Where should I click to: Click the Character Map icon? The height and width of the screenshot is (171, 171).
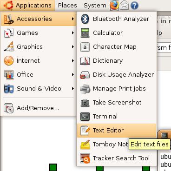(x=85, y=47)
